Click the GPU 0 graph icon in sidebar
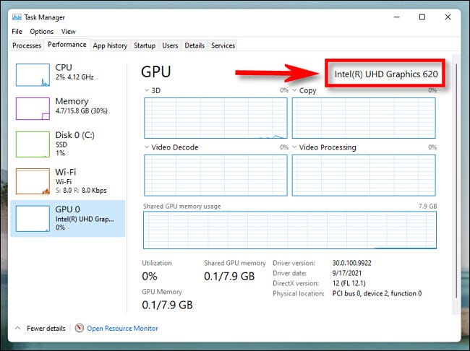Screen dimensions: 470x351 click(x=33, y=219)
